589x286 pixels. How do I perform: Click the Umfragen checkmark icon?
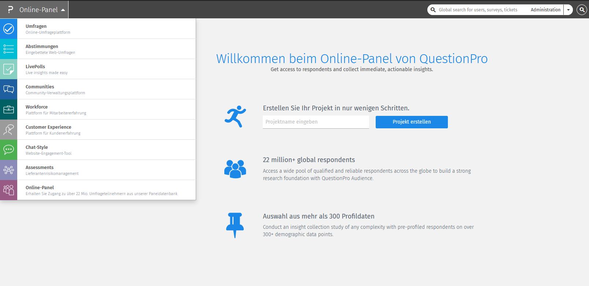8,29
